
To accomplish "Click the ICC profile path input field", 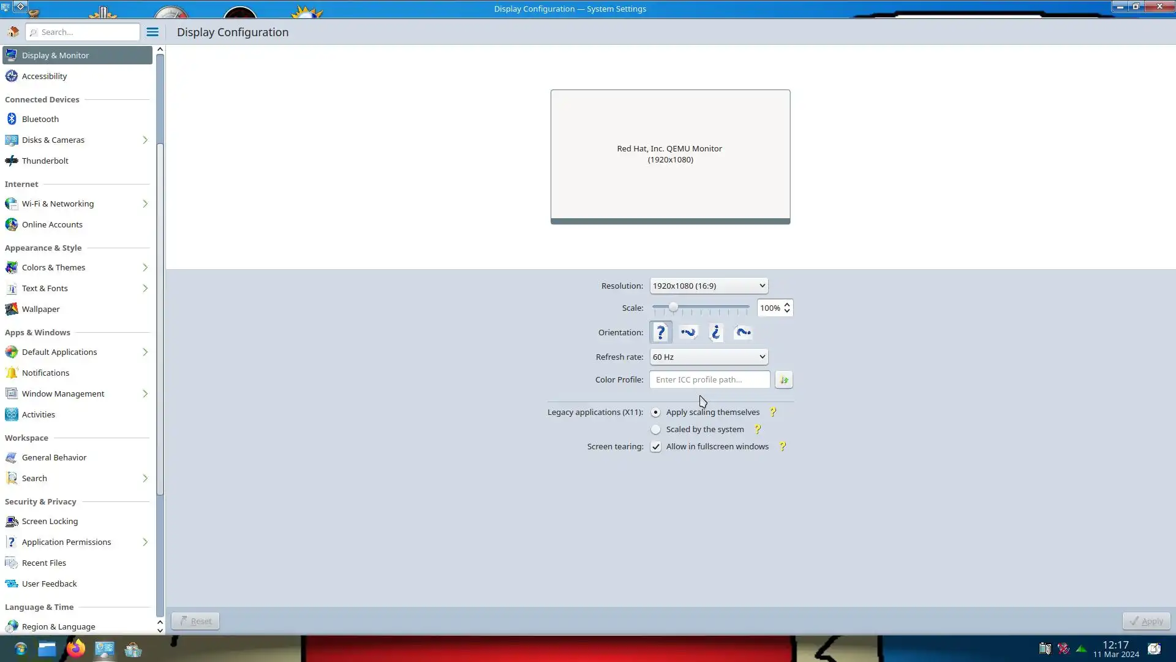I will [709, 379].
